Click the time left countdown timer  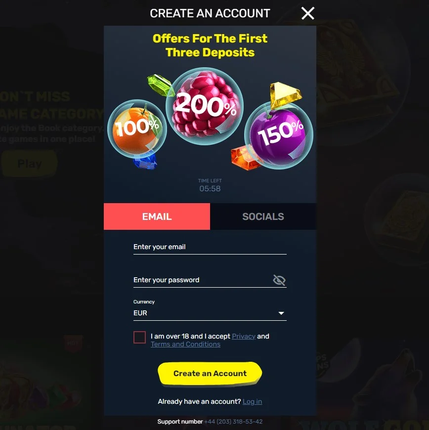point(210,188)
